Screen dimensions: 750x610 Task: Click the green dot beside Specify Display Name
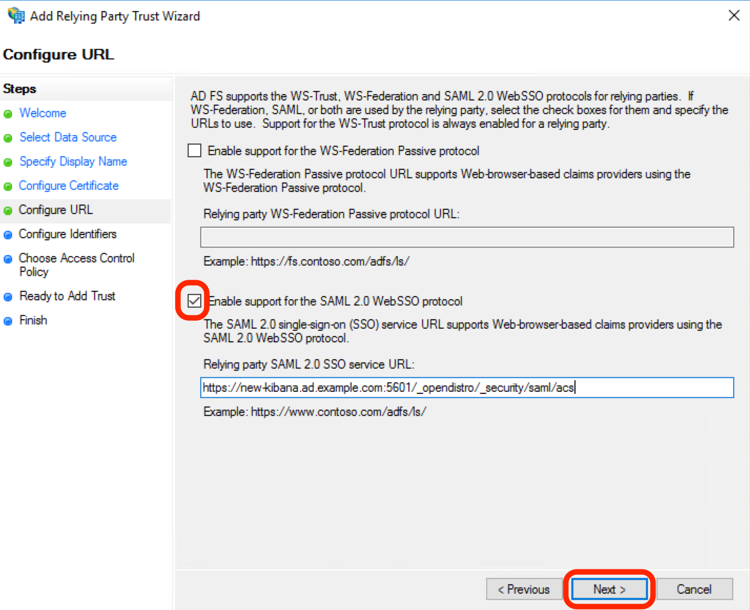pyautogui.click(x=8, y=162)
